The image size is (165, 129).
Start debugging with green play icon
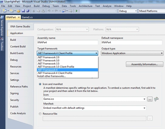click(x=77, y=11)
